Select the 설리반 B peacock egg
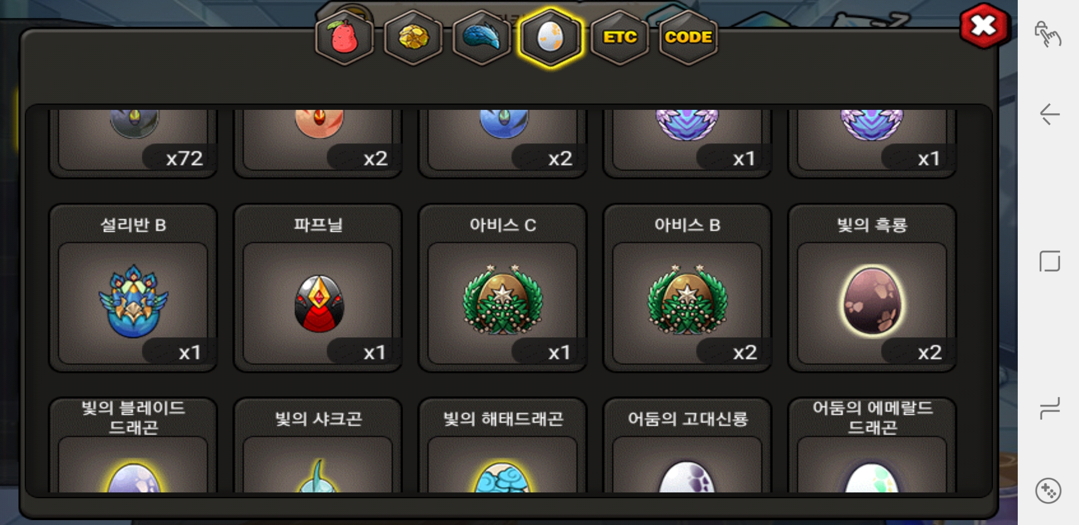 [x=133, y=288]
